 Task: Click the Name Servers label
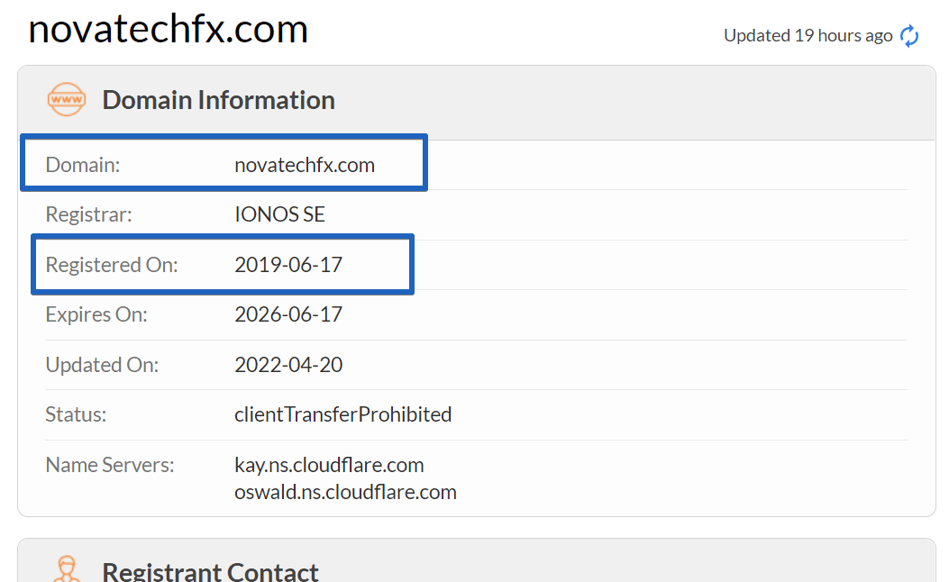tap(110, 465)
